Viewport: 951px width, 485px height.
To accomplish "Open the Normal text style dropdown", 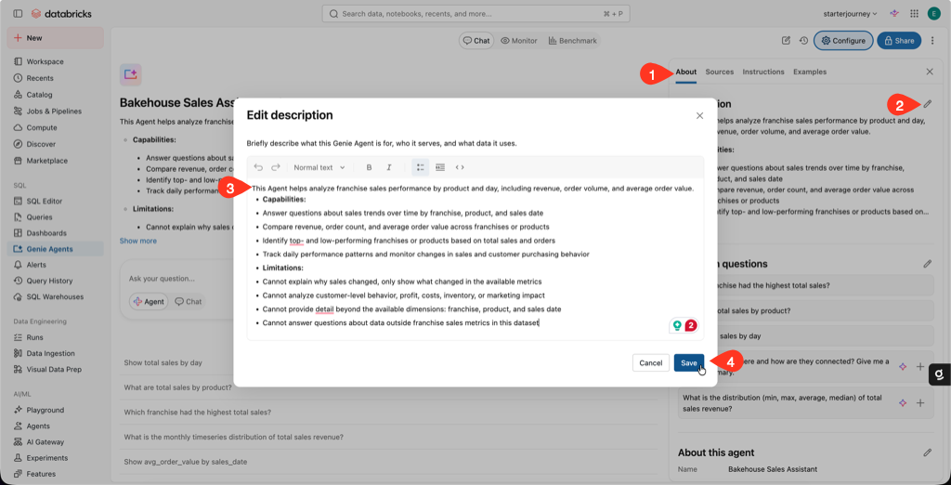I will click(319, 167).
